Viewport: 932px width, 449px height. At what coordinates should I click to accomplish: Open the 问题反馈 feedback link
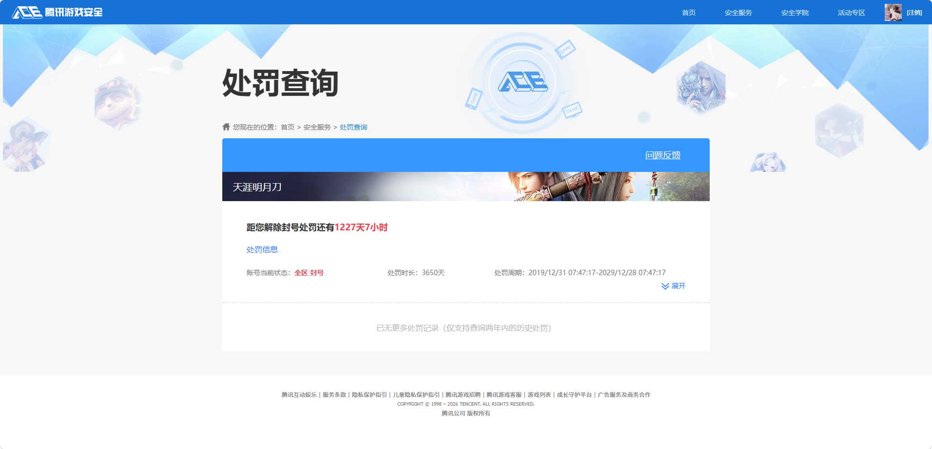[663, 155]
